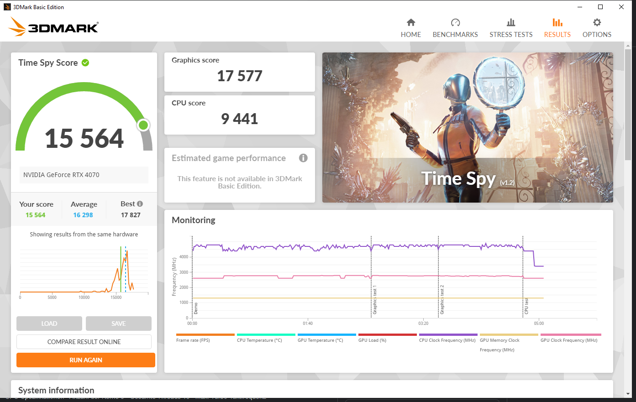Screen dimensions: 636x402
Task: Minimize the 3DMark window
Action: [580, 7]
